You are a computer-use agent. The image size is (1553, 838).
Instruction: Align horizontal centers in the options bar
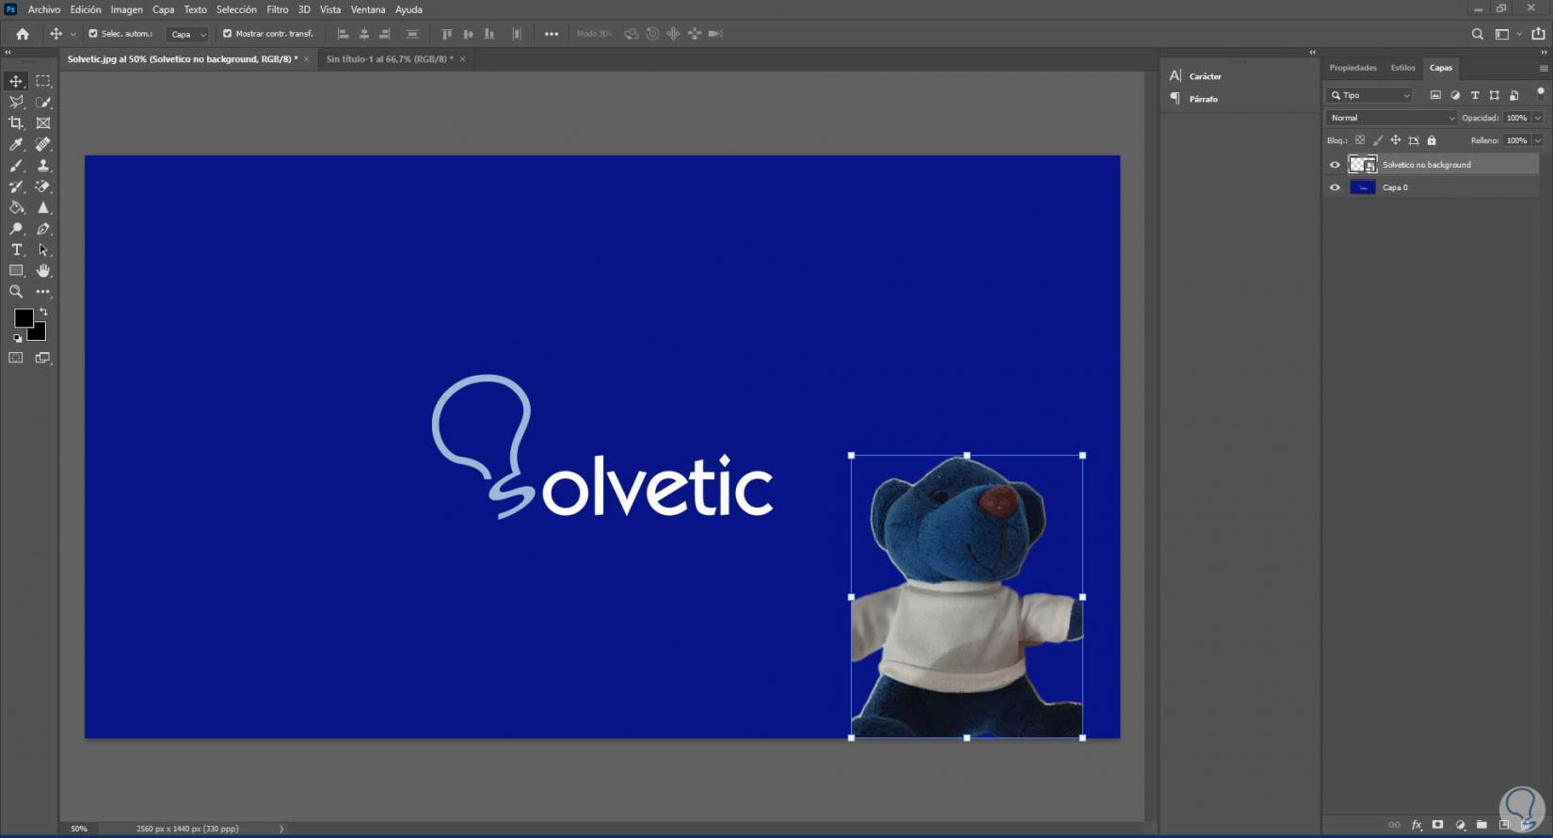[364, 34]
